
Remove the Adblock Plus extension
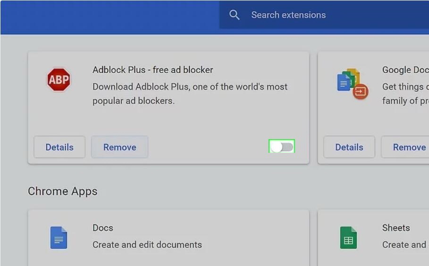pos(119,147)
